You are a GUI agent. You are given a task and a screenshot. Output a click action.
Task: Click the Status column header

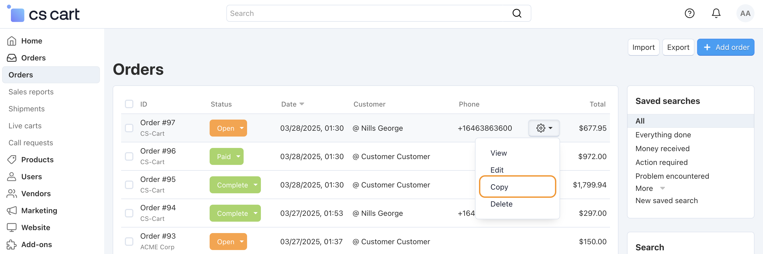tap(221, 104)
